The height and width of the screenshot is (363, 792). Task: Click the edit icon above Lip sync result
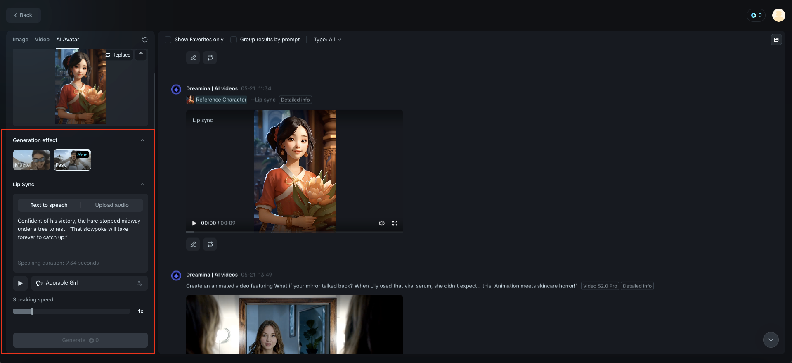193,58
